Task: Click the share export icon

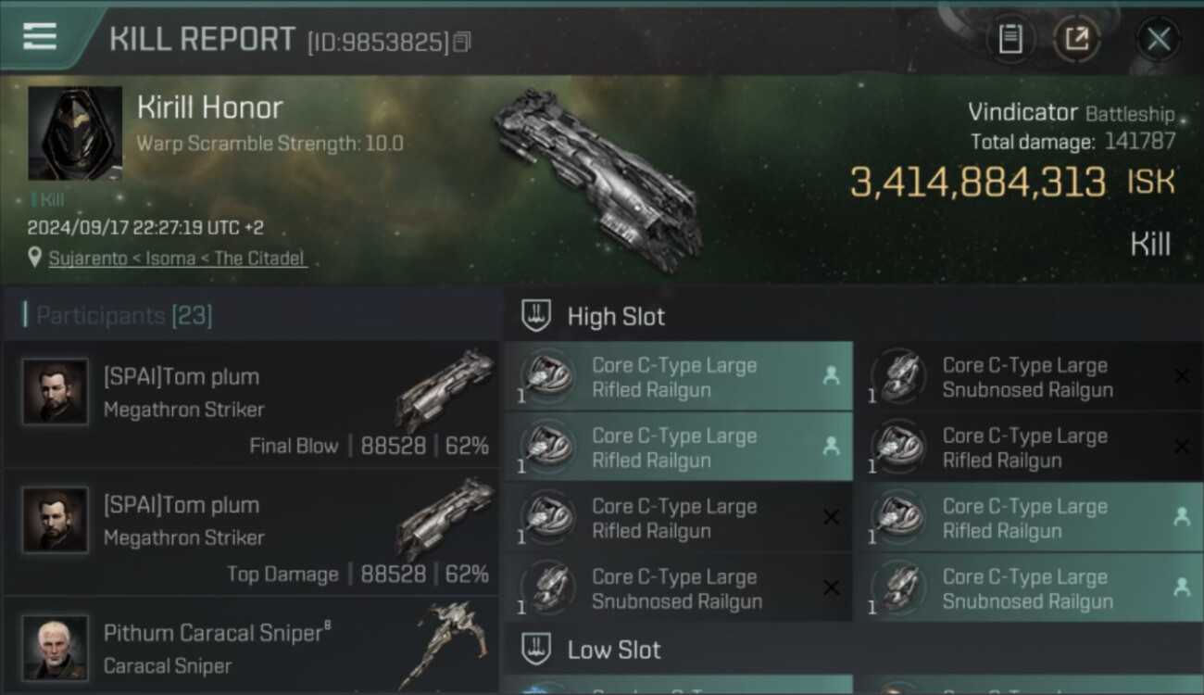Action: [x=1076, y=39]
